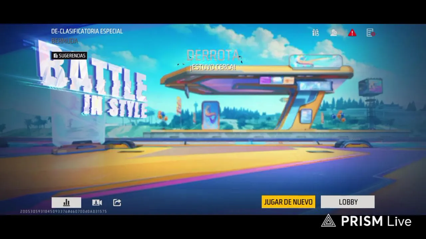Share the match result

(x=117, y=202)
